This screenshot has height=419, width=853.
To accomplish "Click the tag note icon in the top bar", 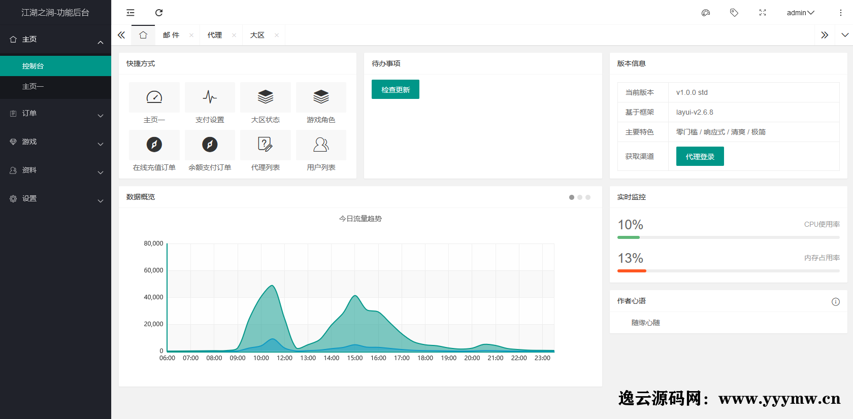I will [x=734, y=13].
